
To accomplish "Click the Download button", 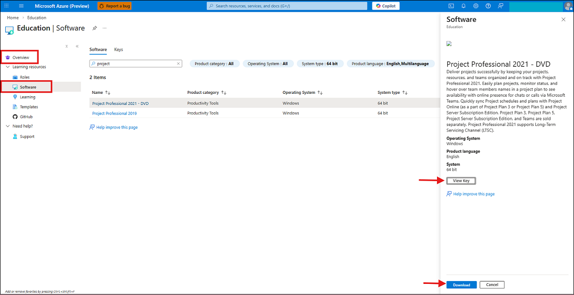I will (x=461, y=285).
